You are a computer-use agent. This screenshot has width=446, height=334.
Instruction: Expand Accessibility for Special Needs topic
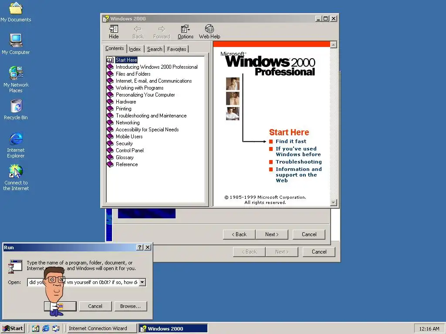click(x=147, y=130)
